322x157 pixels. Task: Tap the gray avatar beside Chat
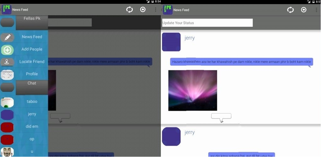(x=7, y=87)
